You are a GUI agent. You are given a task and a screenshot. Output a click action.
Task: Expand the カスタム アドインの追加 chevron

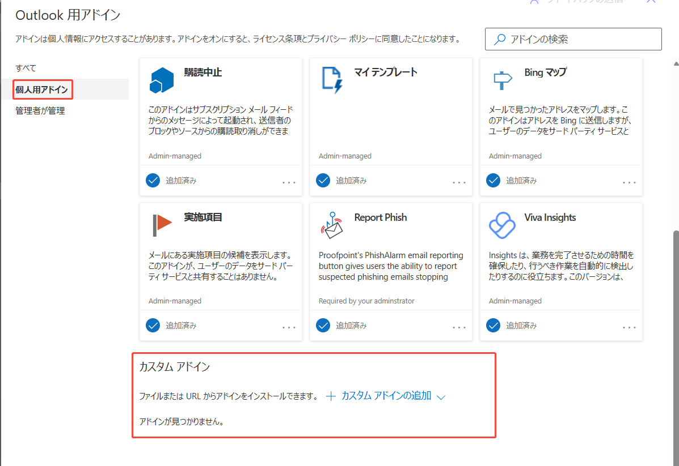pyautogui.click(x=441, y=397)
